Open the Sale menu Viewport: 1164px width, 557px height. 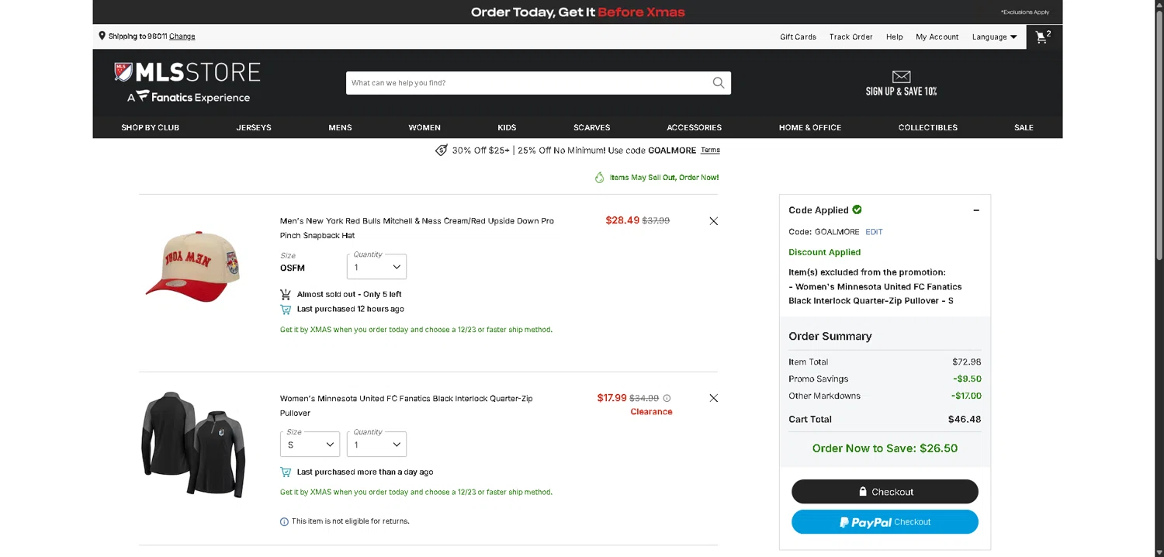(x=1024, y=127)
